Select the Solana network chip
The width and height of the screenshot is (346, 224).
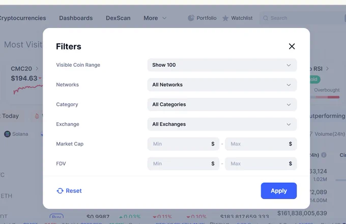click(x=16, y=134)
